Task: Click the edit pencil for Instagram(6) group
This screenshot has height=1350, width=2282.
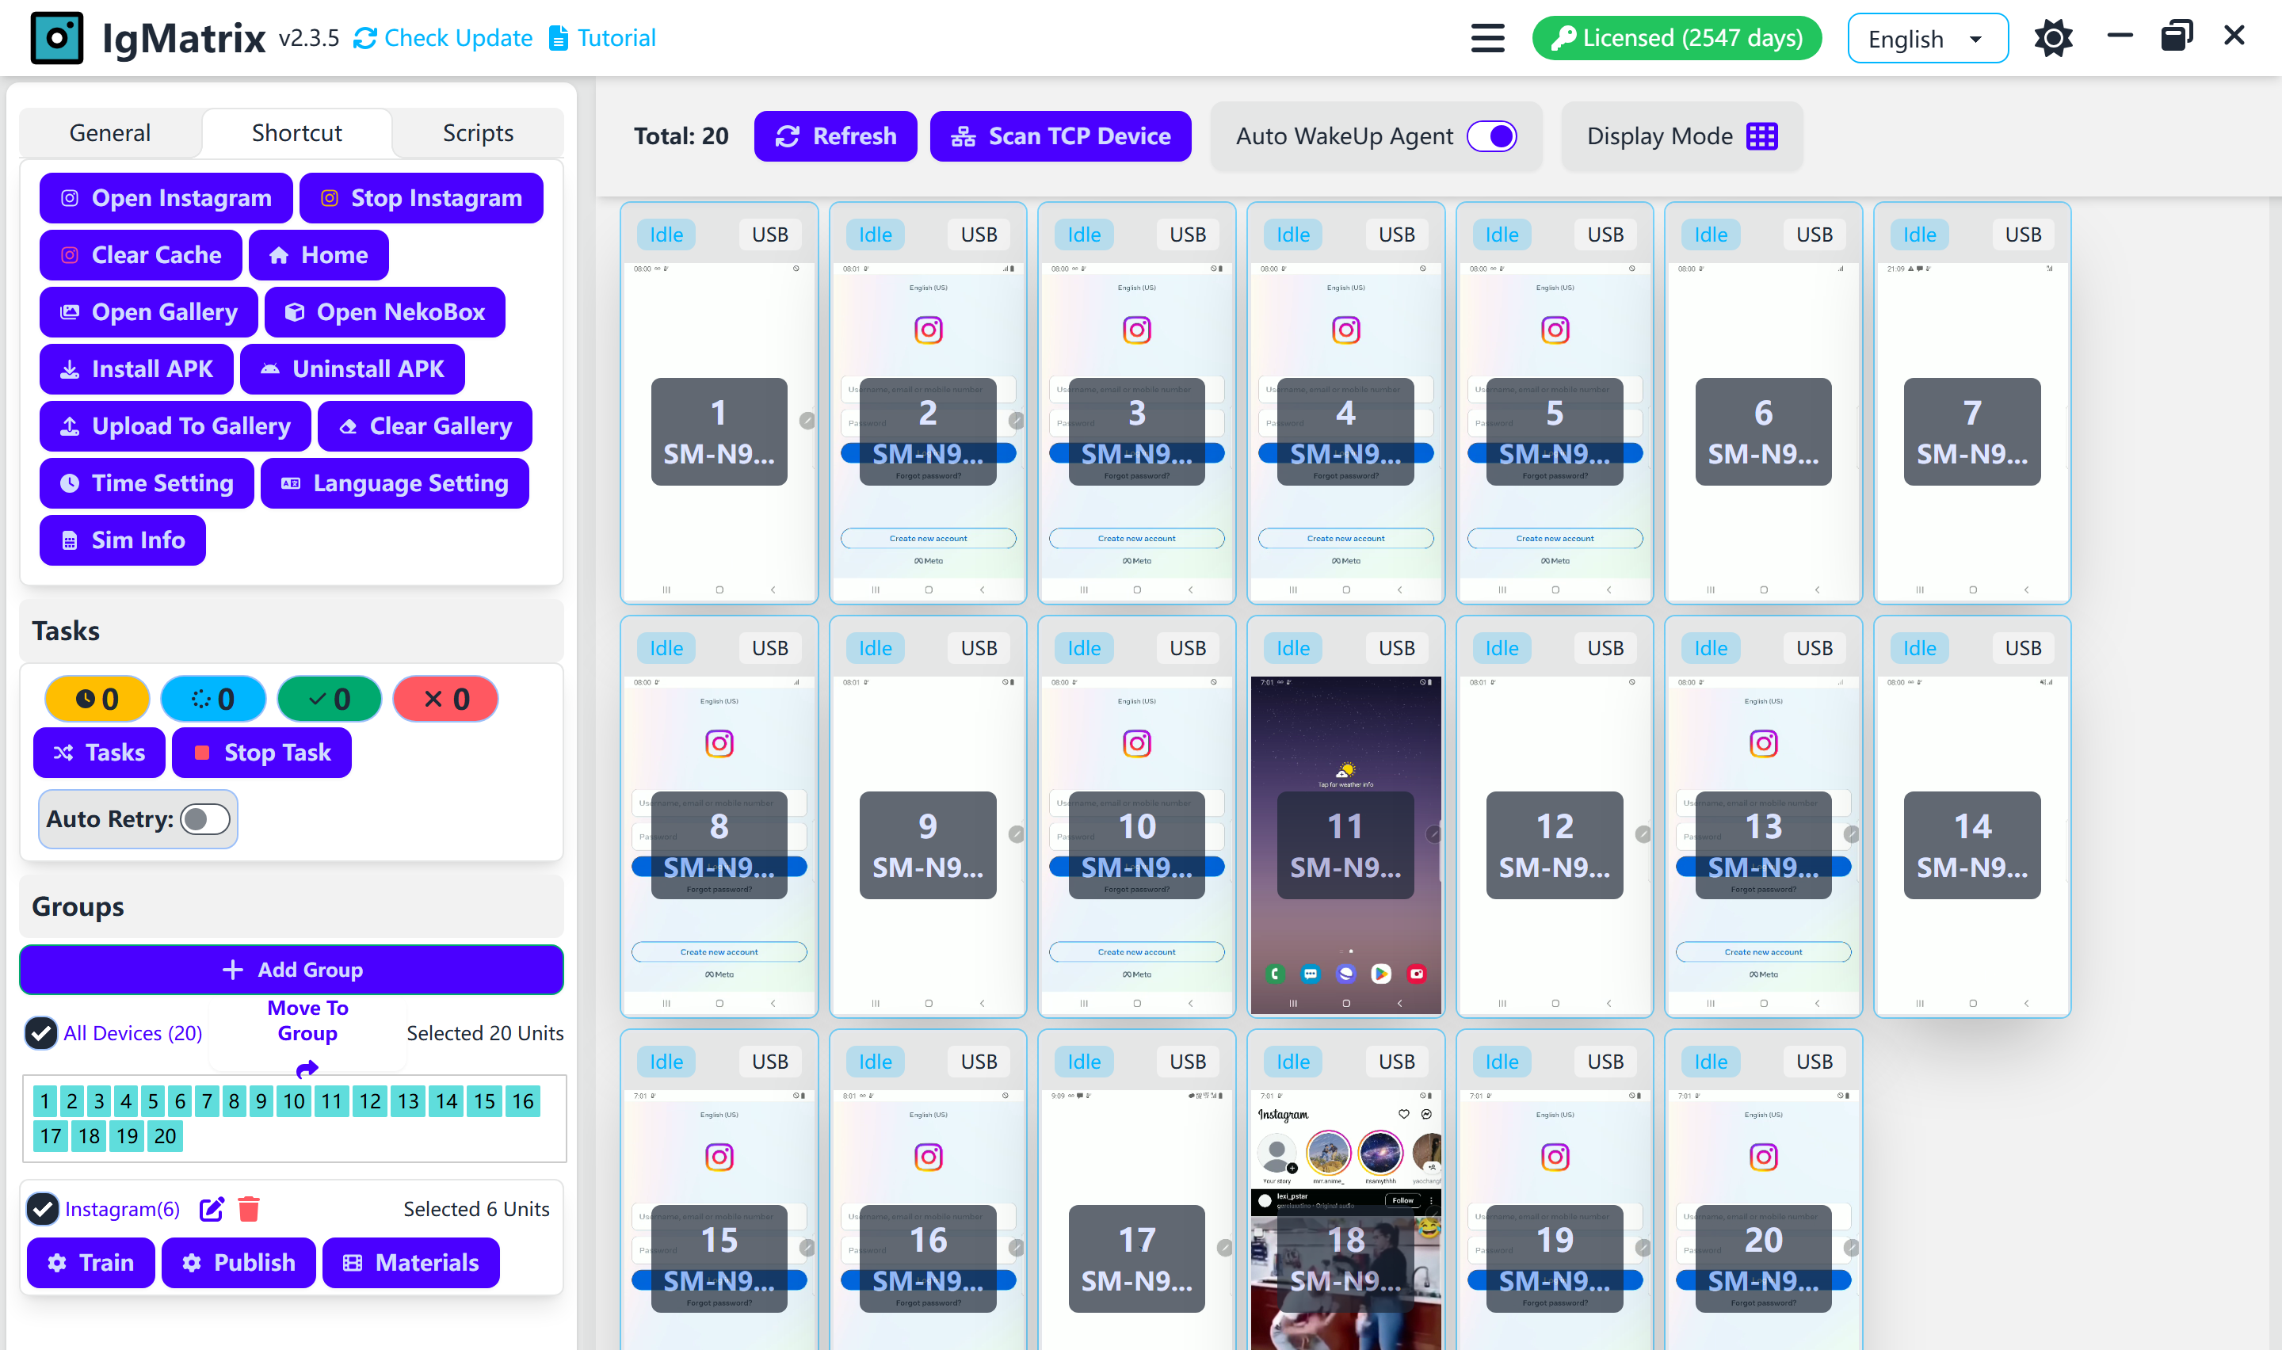Action: coord(212,1208)
